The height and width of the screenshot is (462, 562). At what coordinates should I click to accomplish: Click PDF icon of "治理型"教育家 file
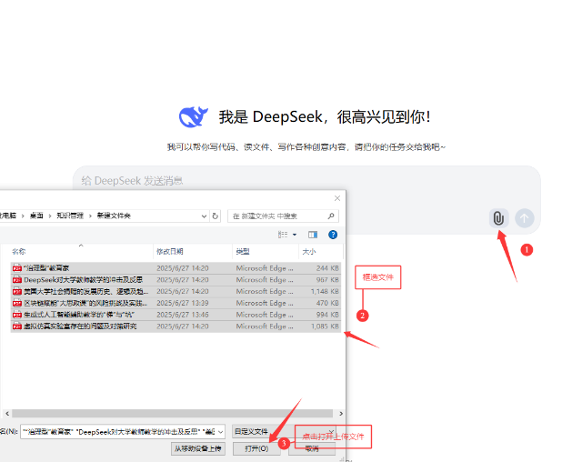click(x=16, y=268)
